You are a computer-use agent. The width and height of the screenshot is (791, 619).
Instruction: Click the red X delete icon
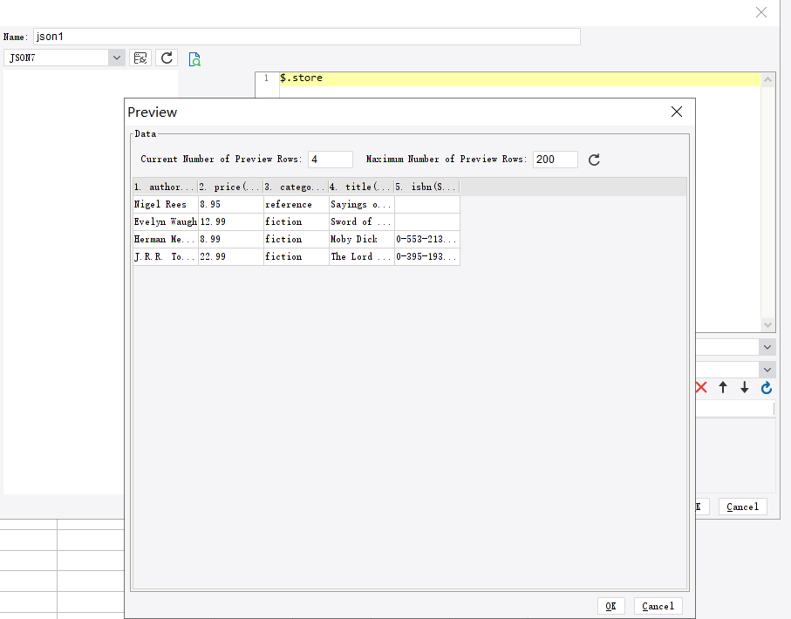click(700, 387)
